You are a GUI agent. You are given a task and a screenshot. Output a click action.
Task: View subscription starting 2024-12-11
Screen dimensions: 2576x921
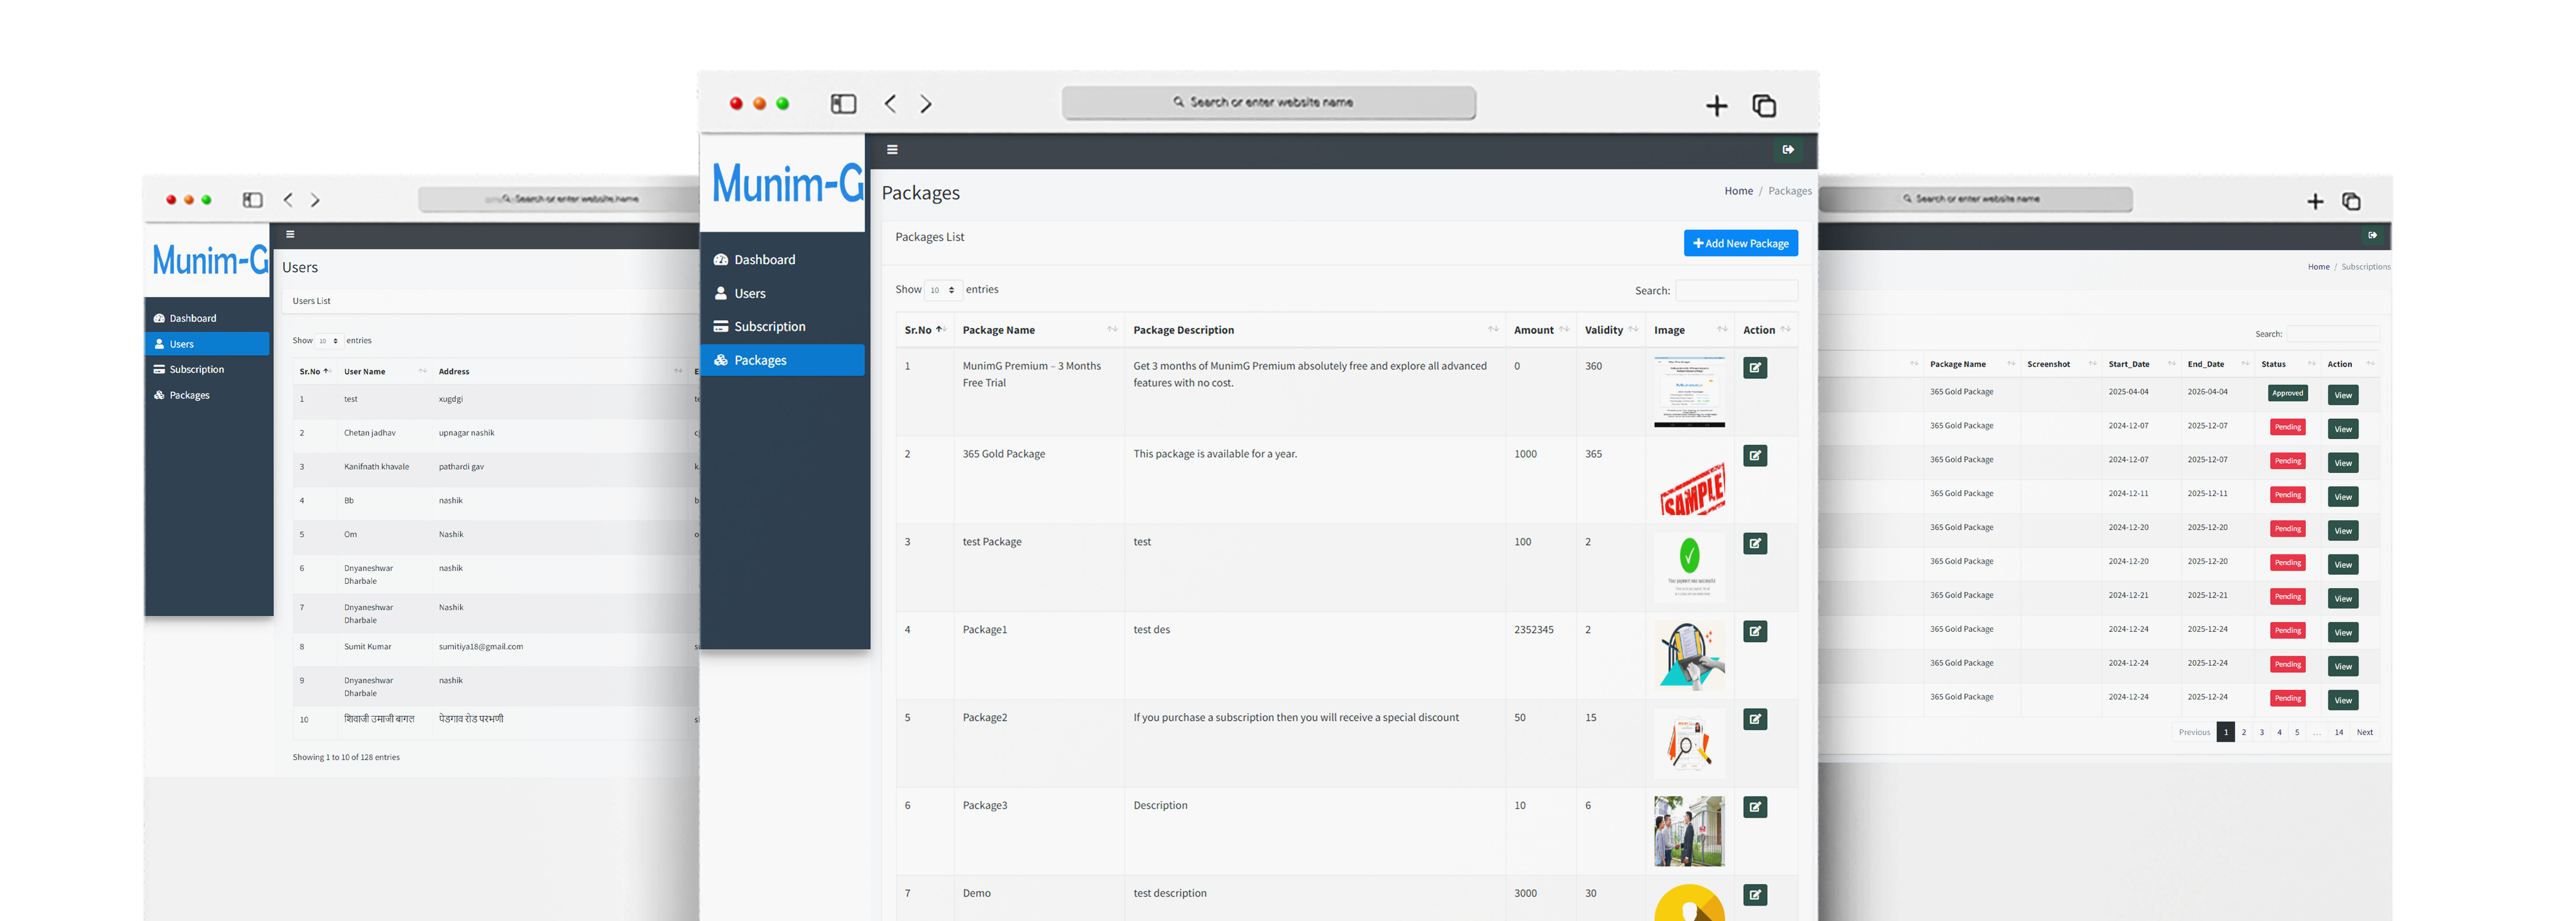click(x=2343, y=497)
